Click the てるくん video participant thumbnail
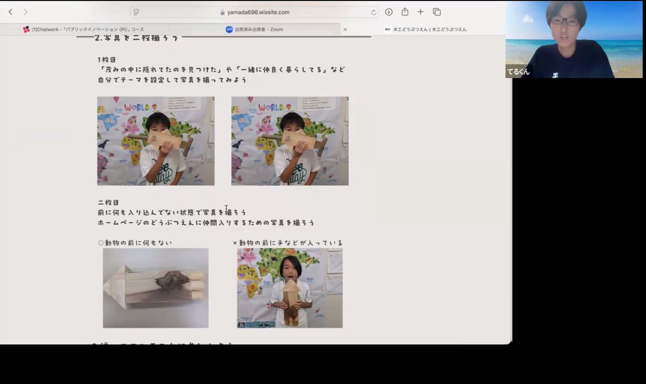 (x=574, y=39)
